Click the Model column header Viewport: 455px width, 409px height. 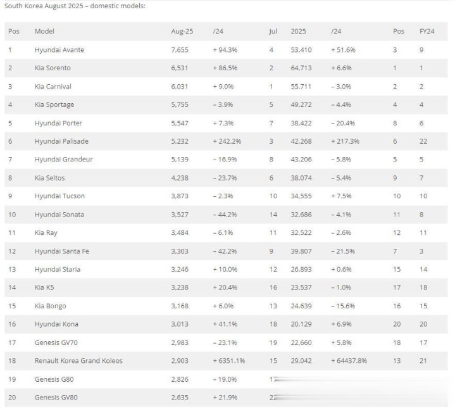tap(44, 31)
